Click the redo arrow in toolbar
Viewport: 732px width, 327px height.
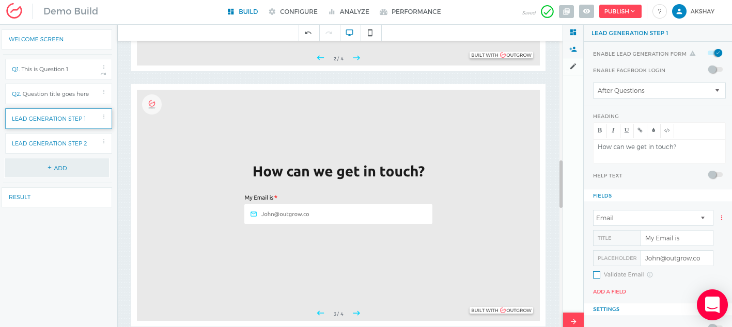point(329,32)
